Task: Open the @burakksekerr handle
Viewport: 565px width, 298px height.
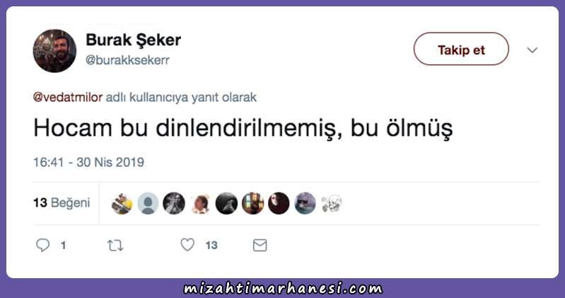Action: (x=127, y=60)
